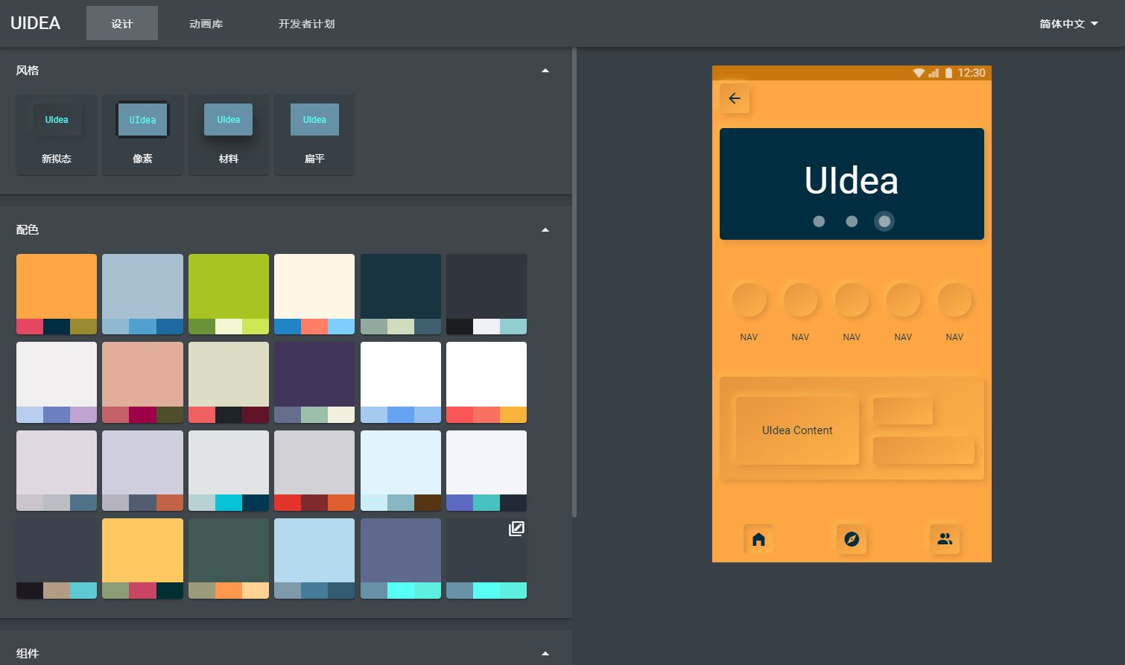1125x665 pixels.
Task: Collapse the 配色 section
Action: pos(545,230)
